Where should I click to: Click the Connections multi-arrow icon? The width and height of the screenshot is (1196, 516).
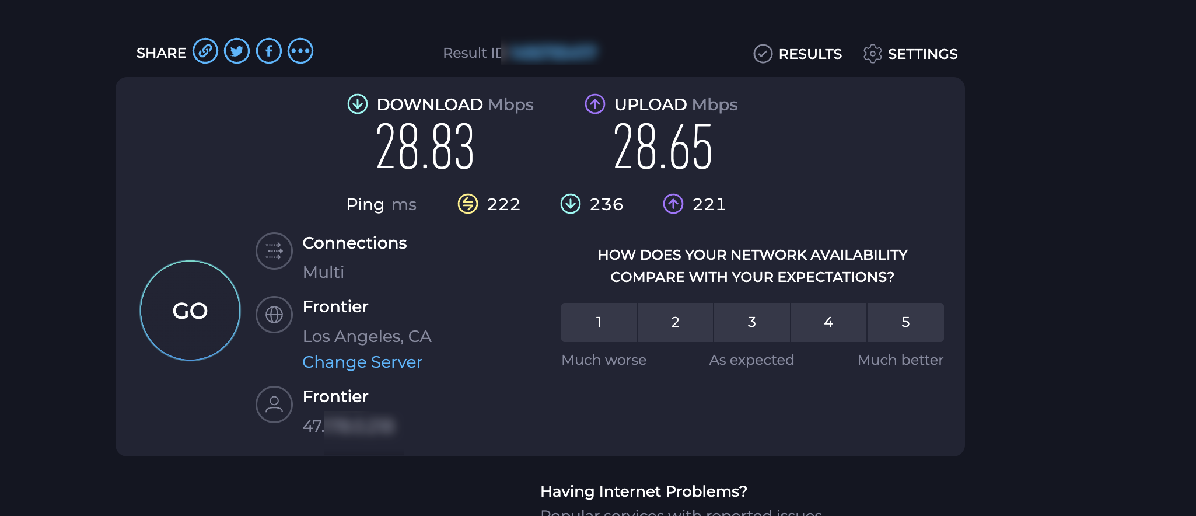[274, 251]
